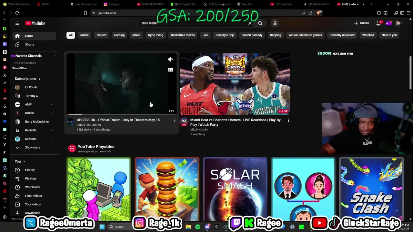
Task: Select the Trailers filter chip
Action: pyautogui.click(x=101, y=35)
